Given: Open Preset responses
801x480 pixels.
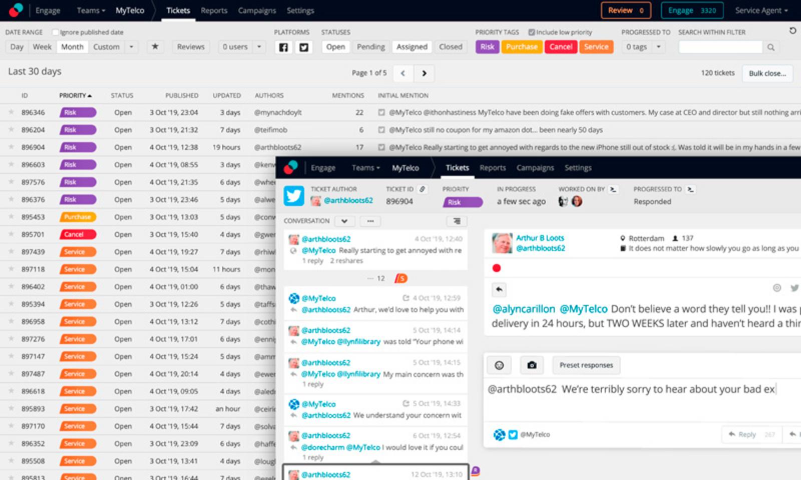Looking at the screenshot, I should pyautogui.click(x=586, y=365).
